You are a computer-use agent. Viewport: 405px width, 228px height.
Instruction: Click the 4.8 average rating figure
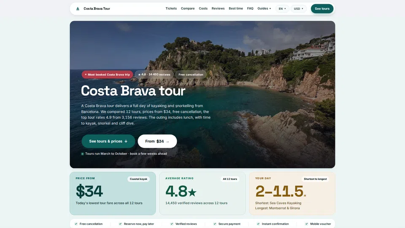coord(176,191)
